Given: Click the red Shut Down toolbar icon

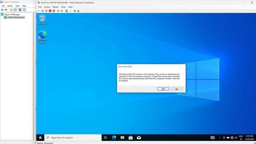Looking at the screenshot, I should (50, 11).
